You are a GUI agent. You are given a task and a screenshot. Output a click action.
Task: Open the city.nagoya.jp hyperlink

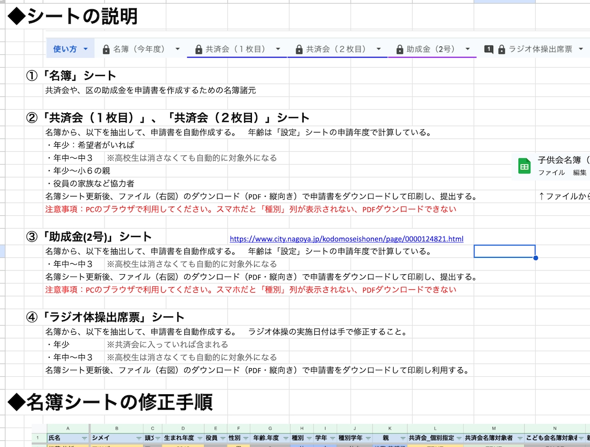346,239
